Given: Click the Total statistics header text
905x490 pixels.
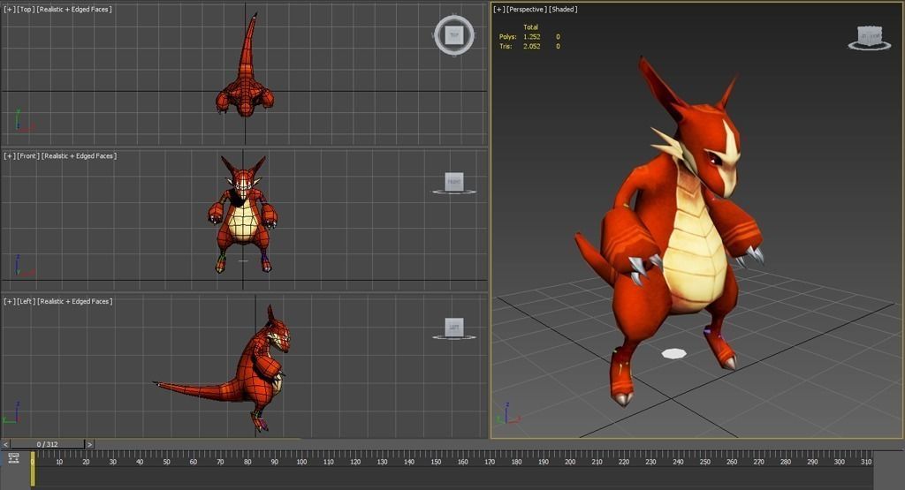Looking at the screenshot, I should [530, 27].
